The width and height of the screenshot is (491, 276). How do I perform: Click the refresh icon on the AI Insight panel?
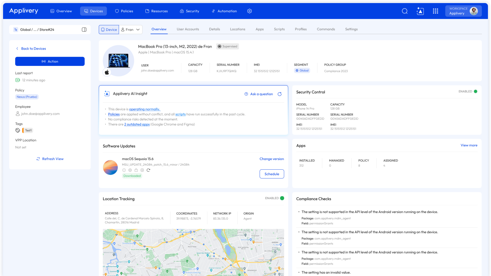tap(280, 94)
